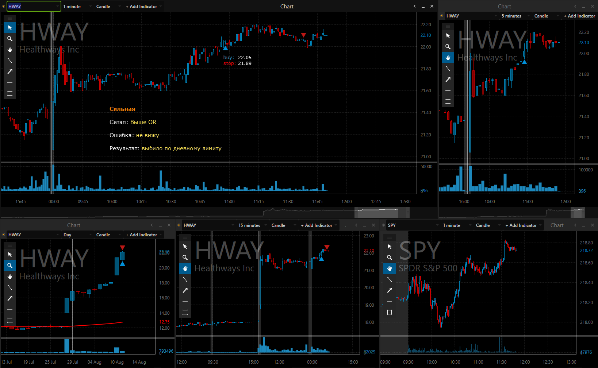The height and width of the screenshot is (368, 598).
Task: Toggle the yellow link dot beside the 1 minute HWAY symbol
Action: tap(4, 6)
